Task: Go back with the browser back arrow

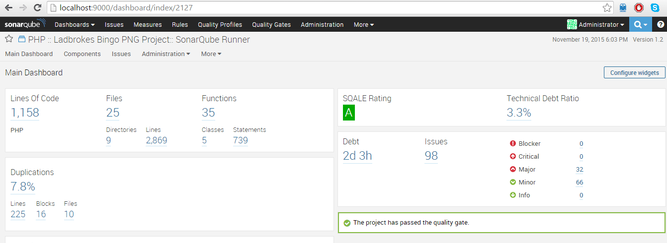Action: point(8,8)
